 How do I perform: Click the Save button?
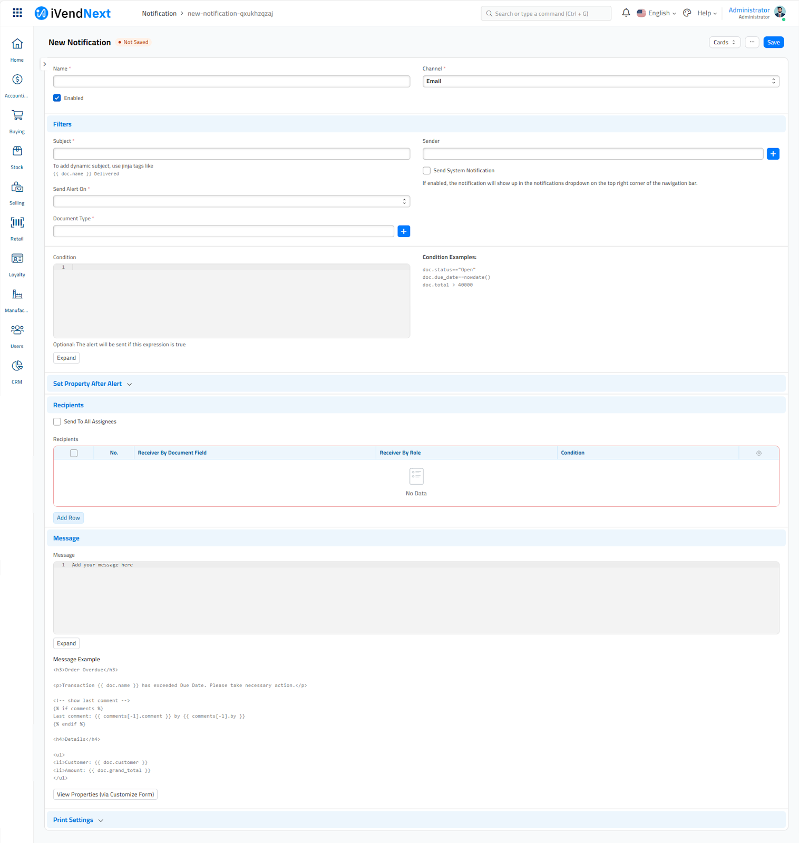click(773, 43)
